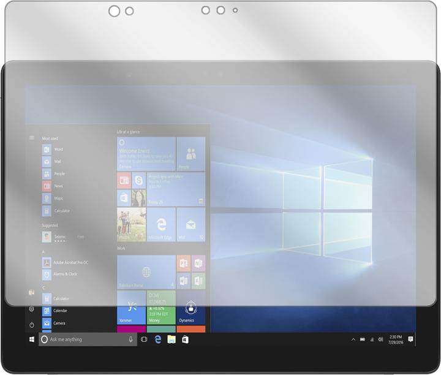Open the woman's contact photo tile

coord(139,198)
